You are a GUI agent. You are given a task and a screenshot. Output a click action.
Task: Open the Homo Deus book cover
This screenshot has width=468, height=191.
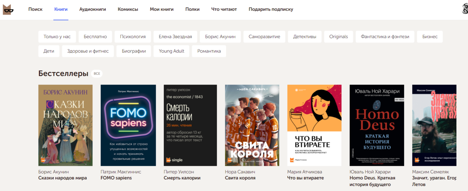tap(377, 126)
